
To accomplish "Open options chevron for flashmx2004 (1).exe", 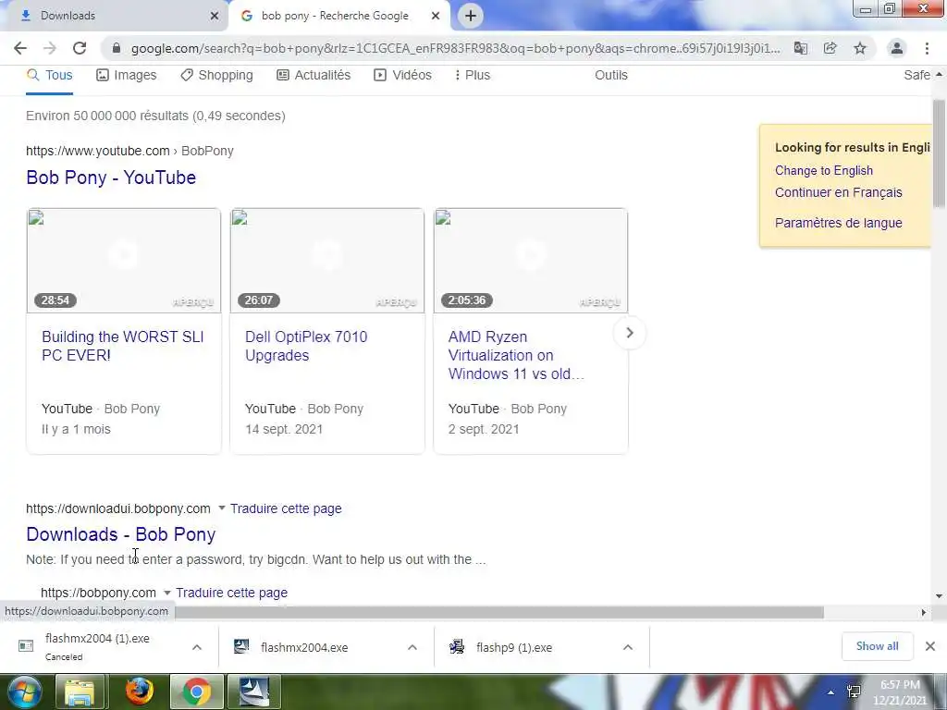I will pyautogui.click(x=197, y=647).
